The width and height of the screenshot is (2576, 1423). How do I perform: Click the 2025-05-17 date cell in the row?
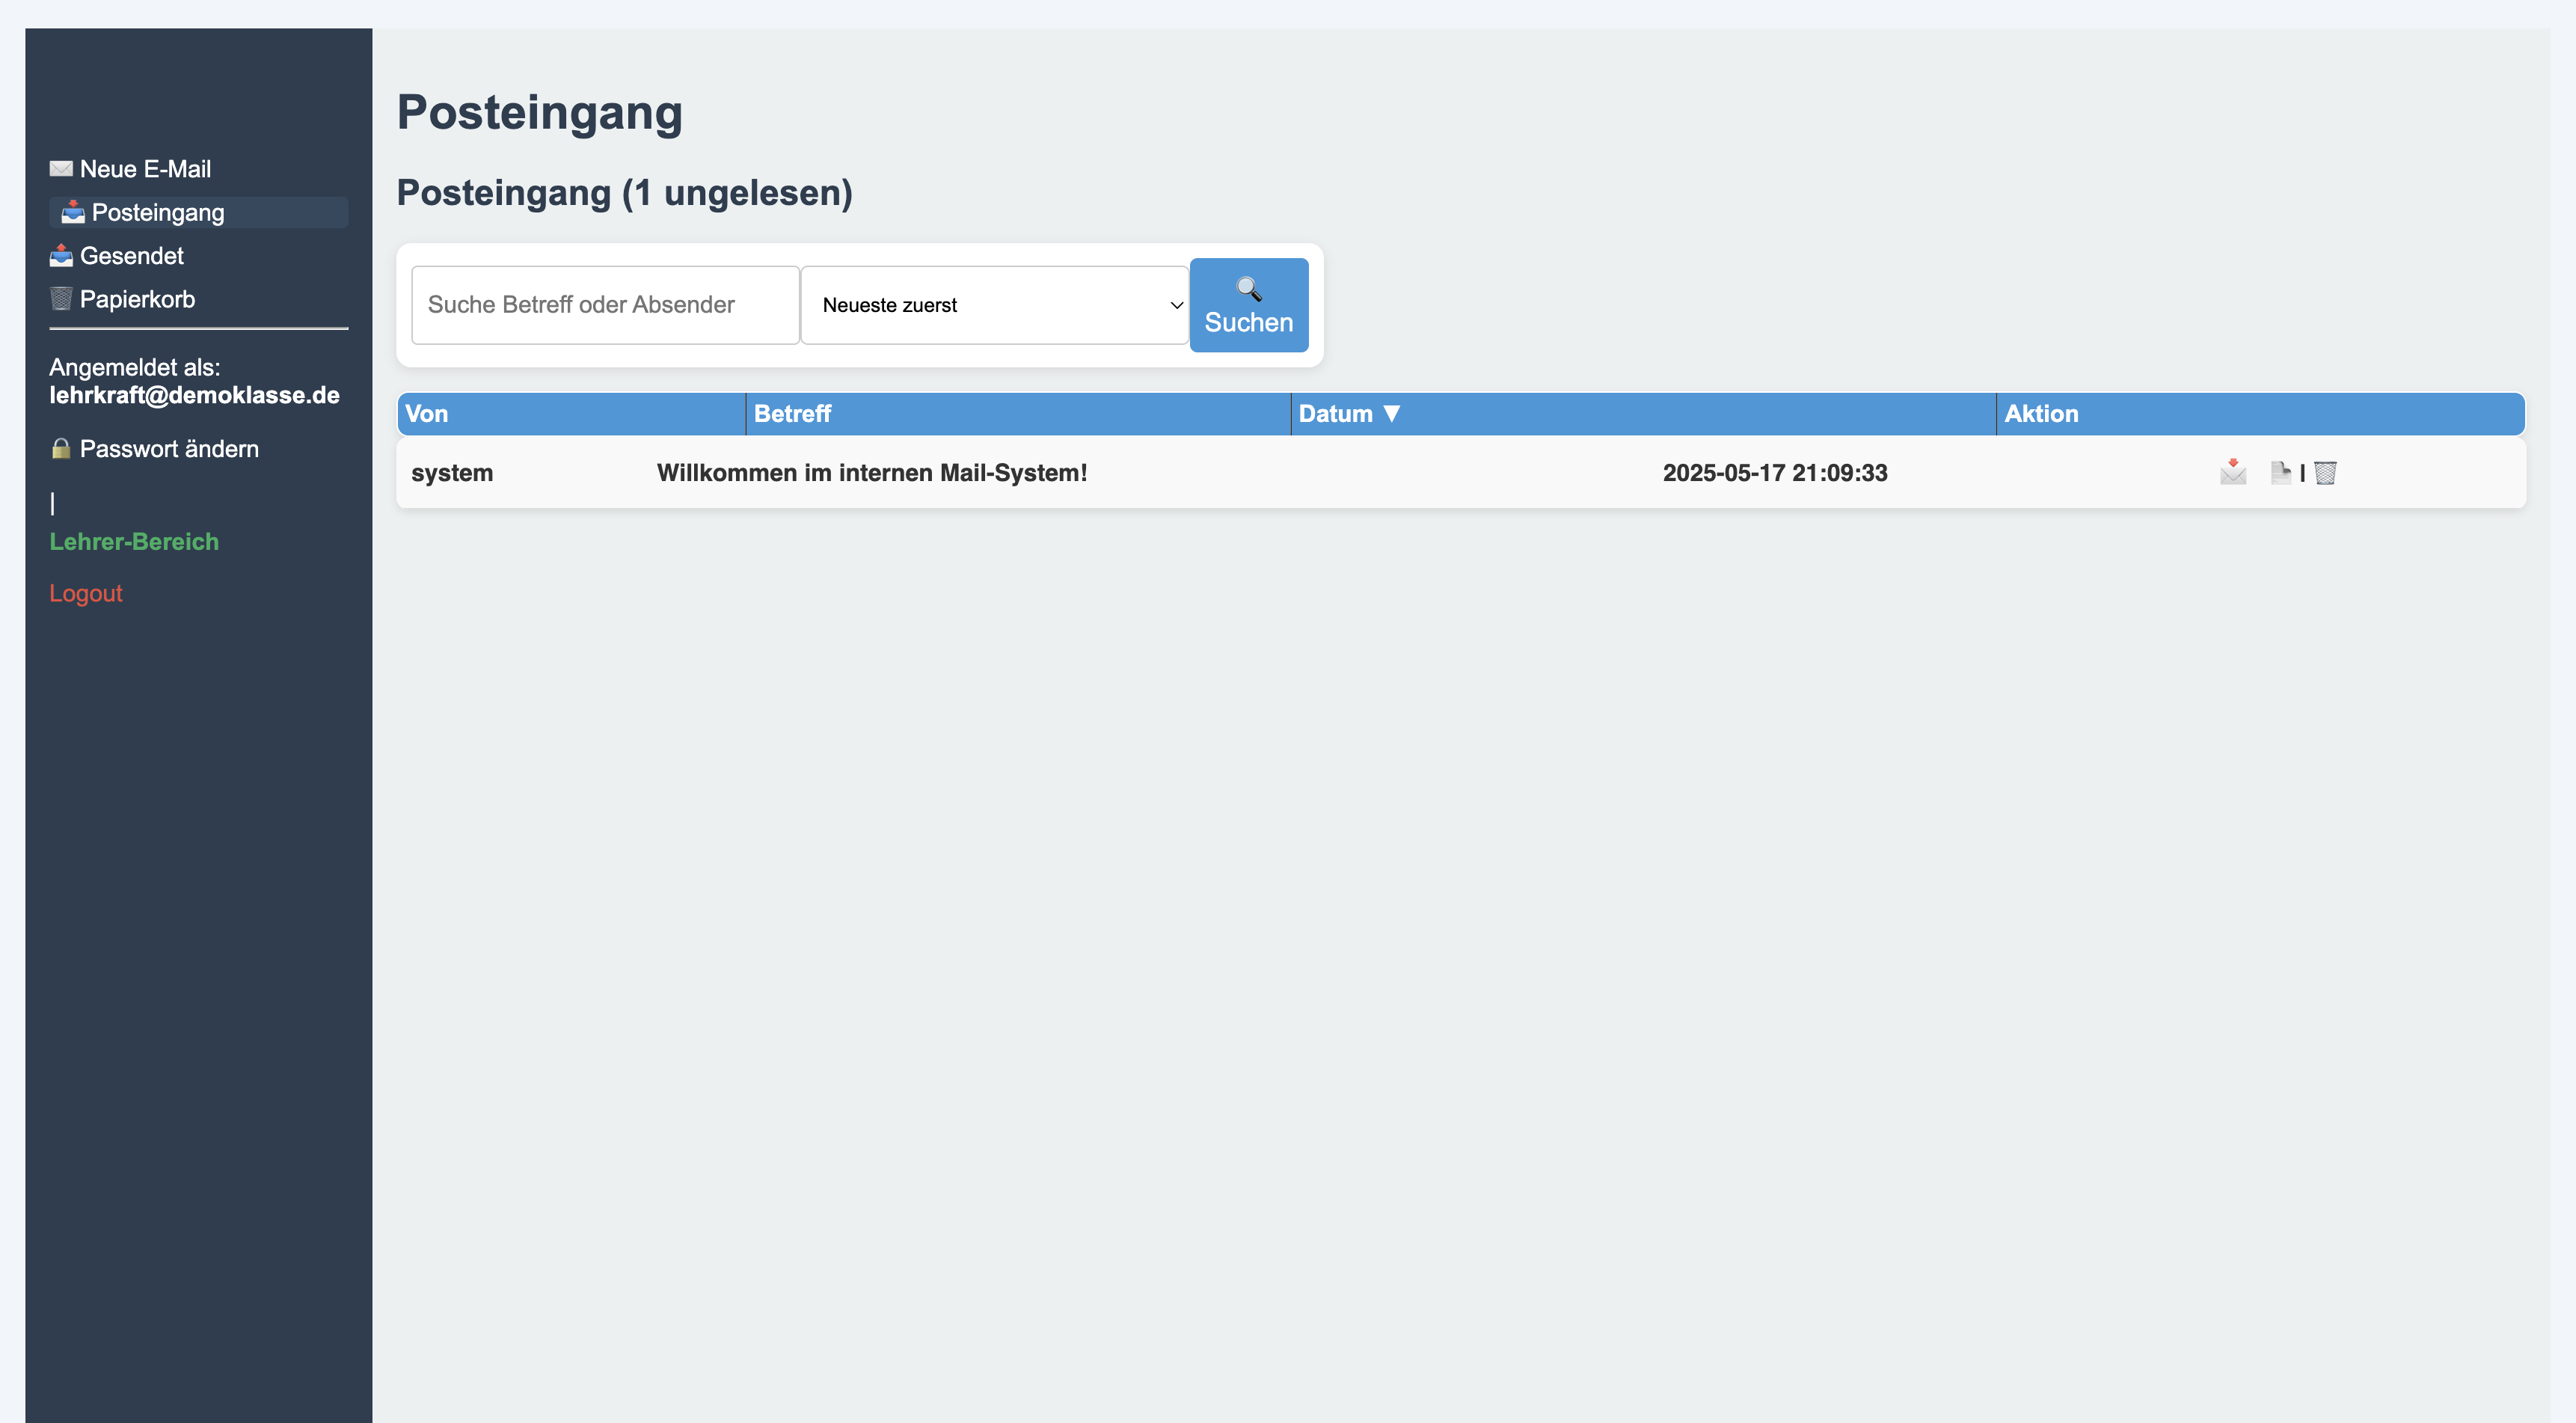[x=1774, y=473]
